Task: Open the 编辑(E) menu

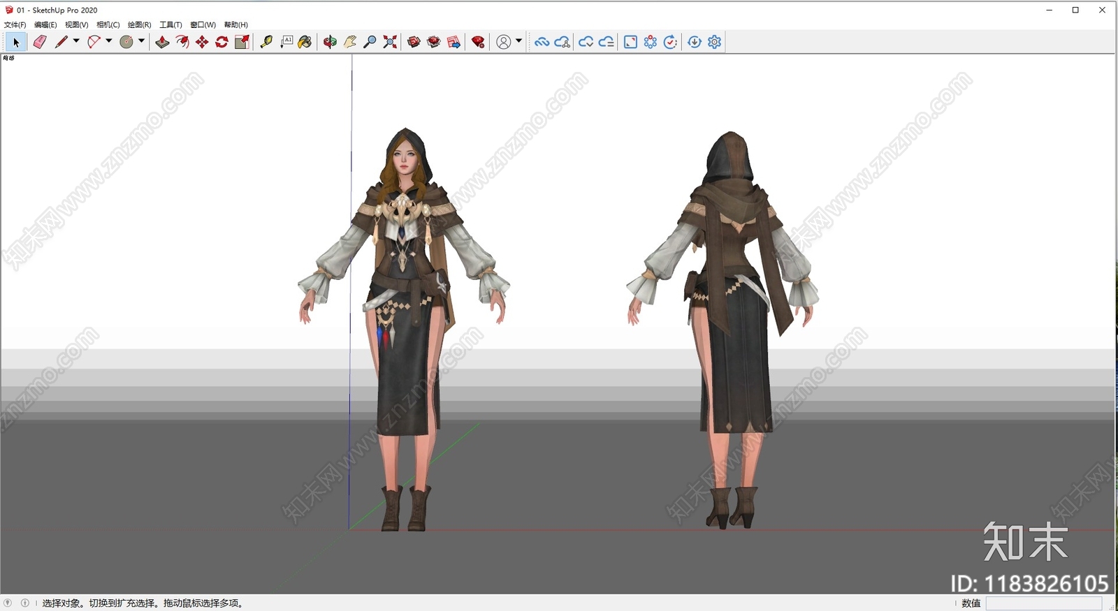Action: [45, 24]
